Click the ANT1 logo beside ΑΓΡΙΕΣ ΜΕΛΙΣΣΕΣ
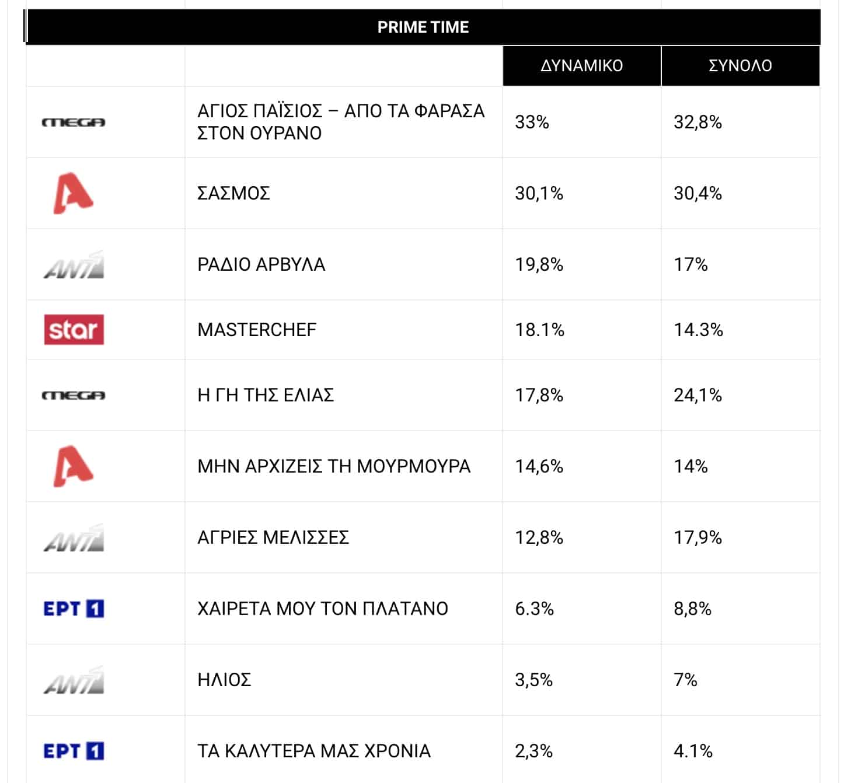The image size is (851, 783). (74, 538)
